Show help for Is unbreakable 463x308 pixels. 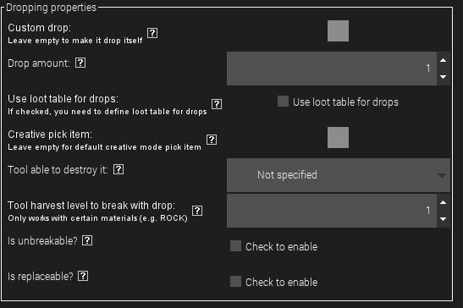pos(87,240)
